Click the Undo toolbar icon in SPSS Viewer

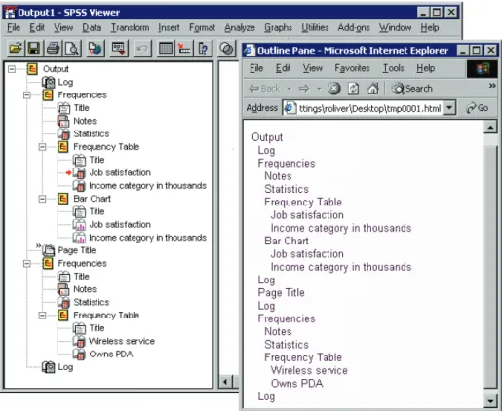coord(142,49)
